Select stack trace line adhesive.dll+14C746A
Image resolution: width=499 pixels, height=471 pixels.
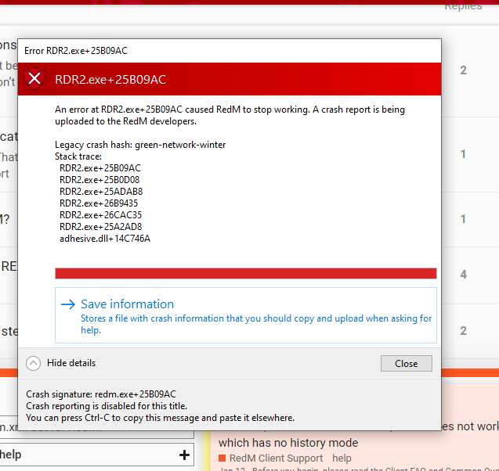pyautogui.click(x=105, y=239)
